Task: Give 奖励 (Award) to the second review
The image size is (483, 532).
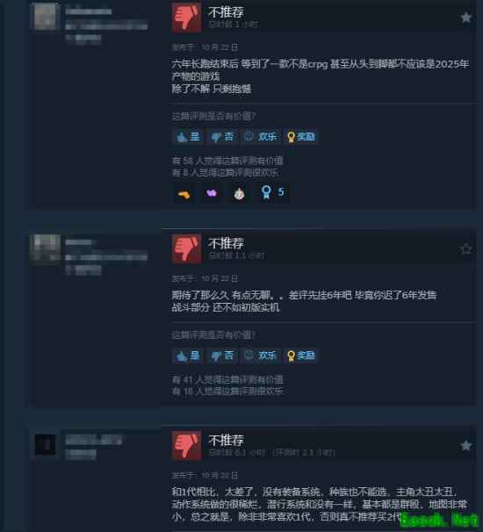Action: [300, 356]
